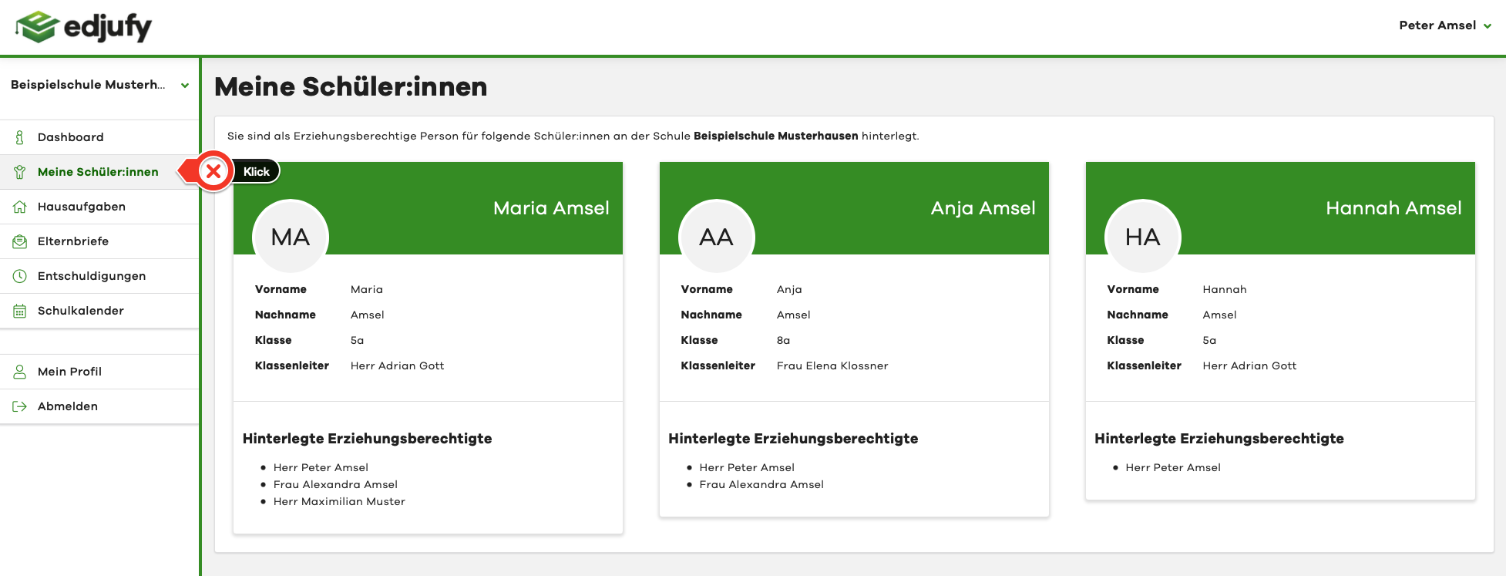The width and height of the screenshot is (1506, 576).
Task: Click the Abmelden logout icon
Action: pos(20,406)
